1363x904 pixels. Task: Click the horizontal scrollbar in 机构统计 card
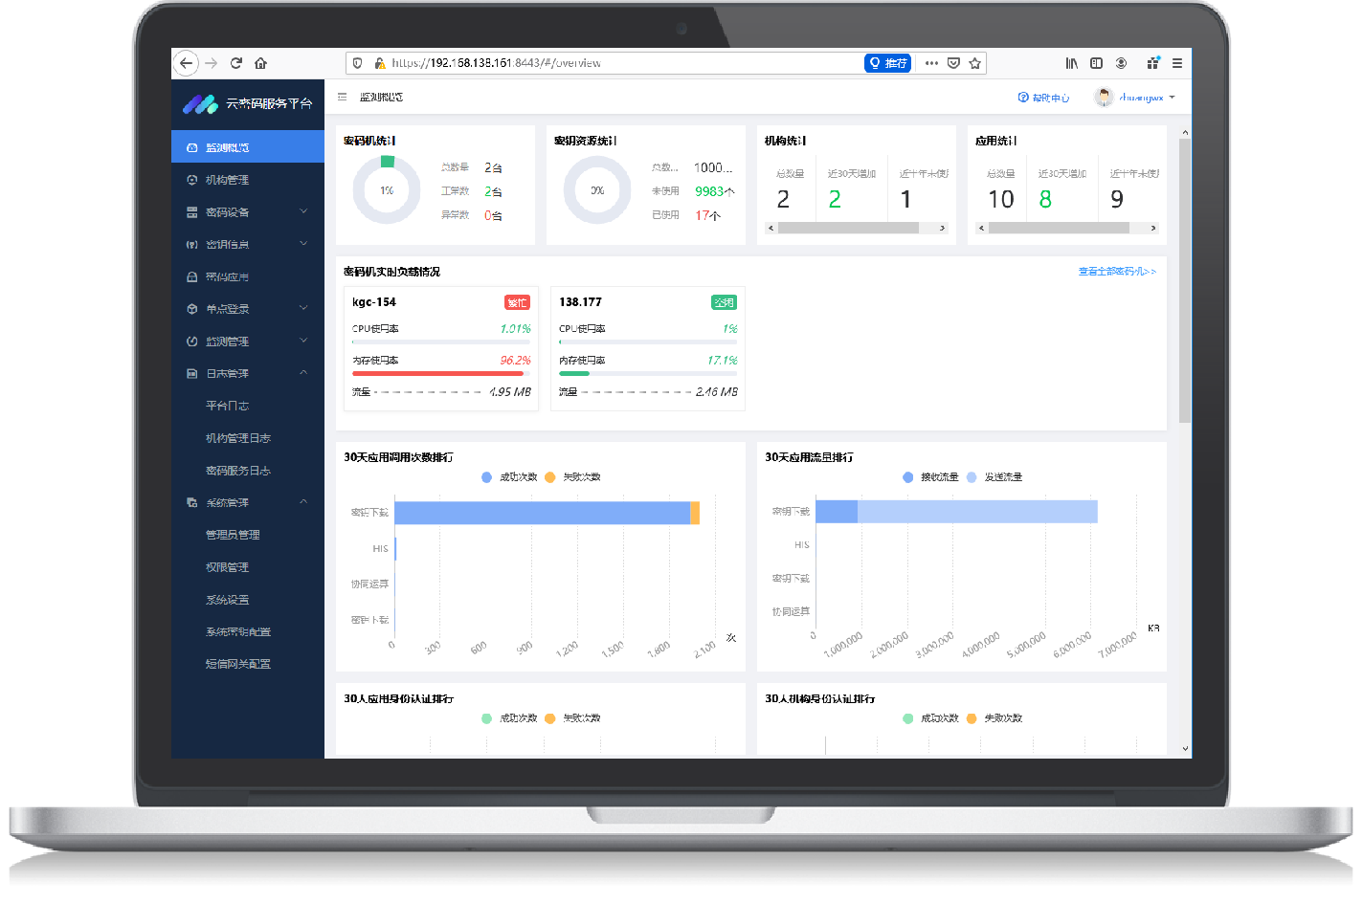coord(847,229)
